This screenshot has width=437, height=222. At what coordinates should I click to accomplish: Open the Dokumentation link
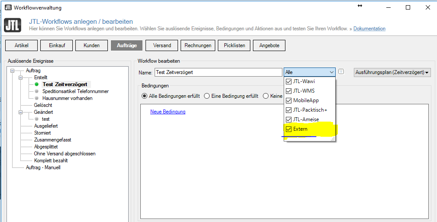click(x=369, y=29)
